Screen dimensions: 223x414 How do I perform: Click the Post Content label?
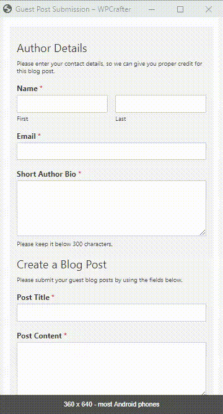tap(39, 336)
